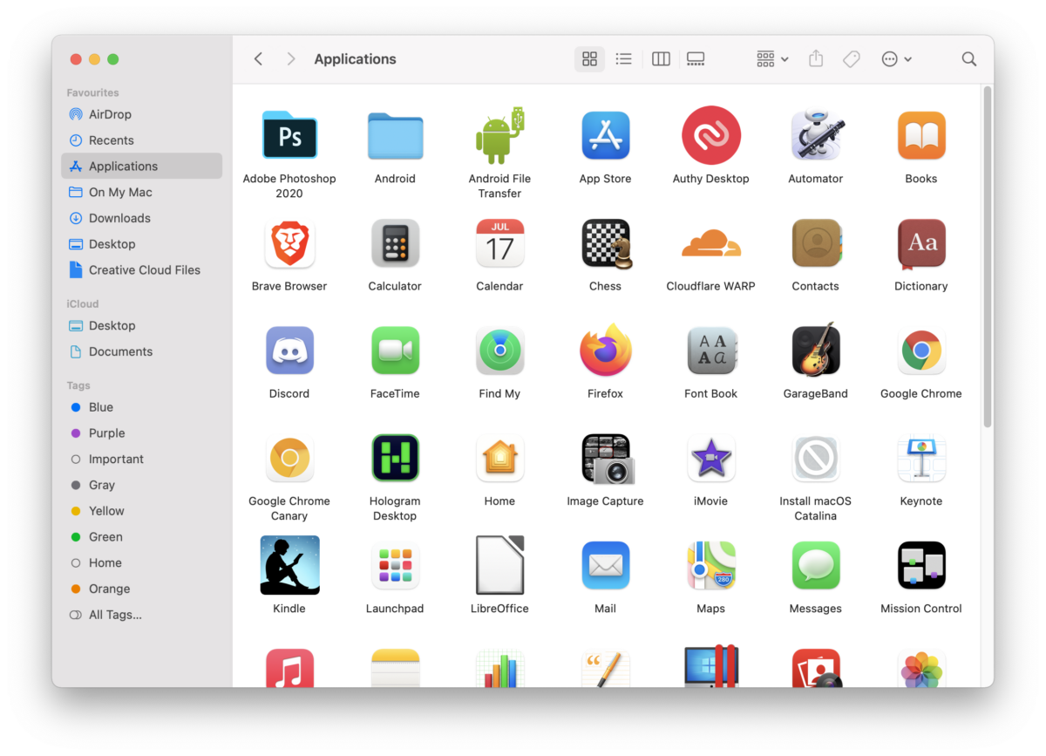Open GarageBand
This screenshot has height=756, width=1046.
pyautogui.click(x=815, y=351)
